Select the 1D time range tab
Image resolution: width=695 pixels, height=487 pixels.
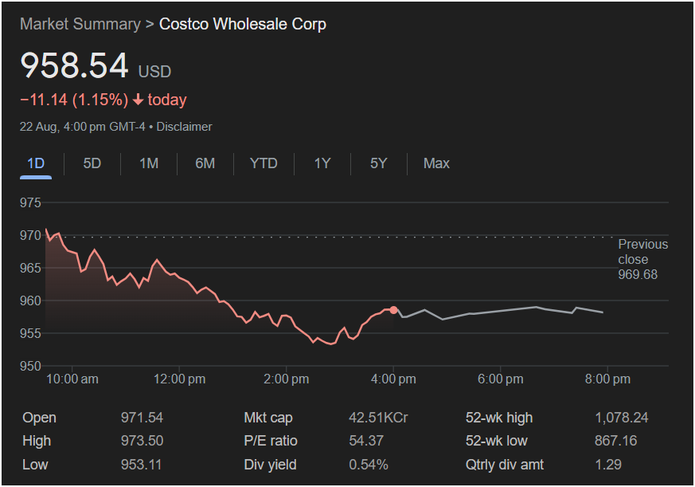[36, 163]
